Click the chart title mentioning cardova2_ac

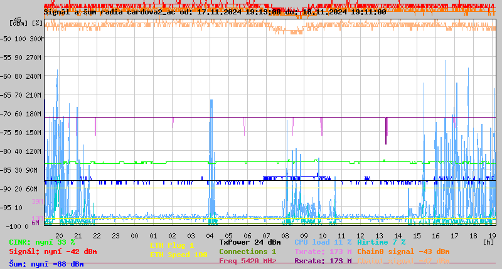215,12
